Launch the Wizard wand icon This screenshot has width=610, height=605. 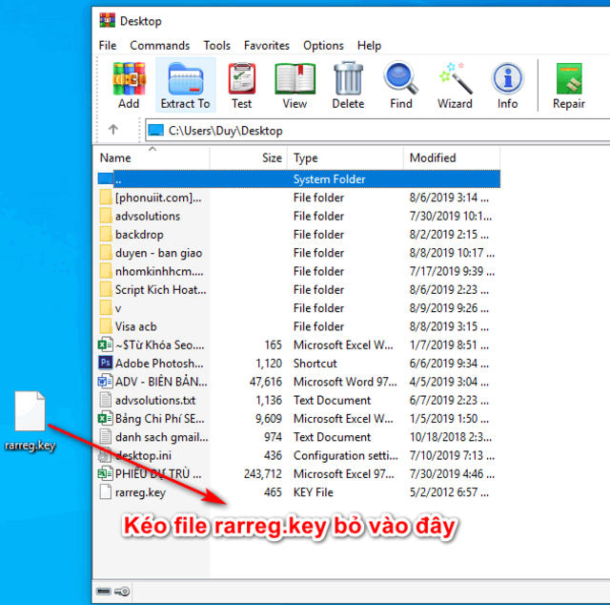click(455, 78)
